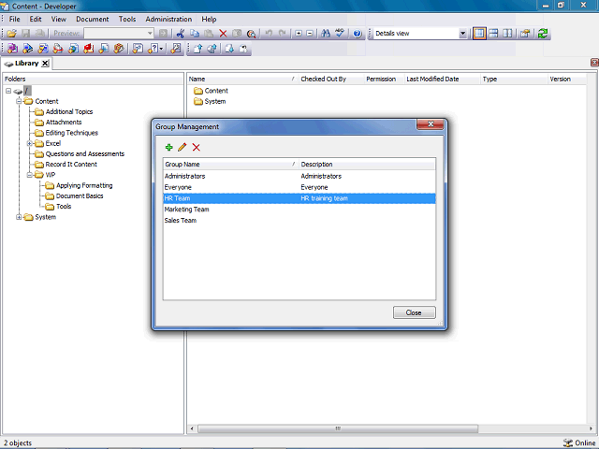
Task: Click the Last Modified Date column header
Action: click(x=442, y=79)
